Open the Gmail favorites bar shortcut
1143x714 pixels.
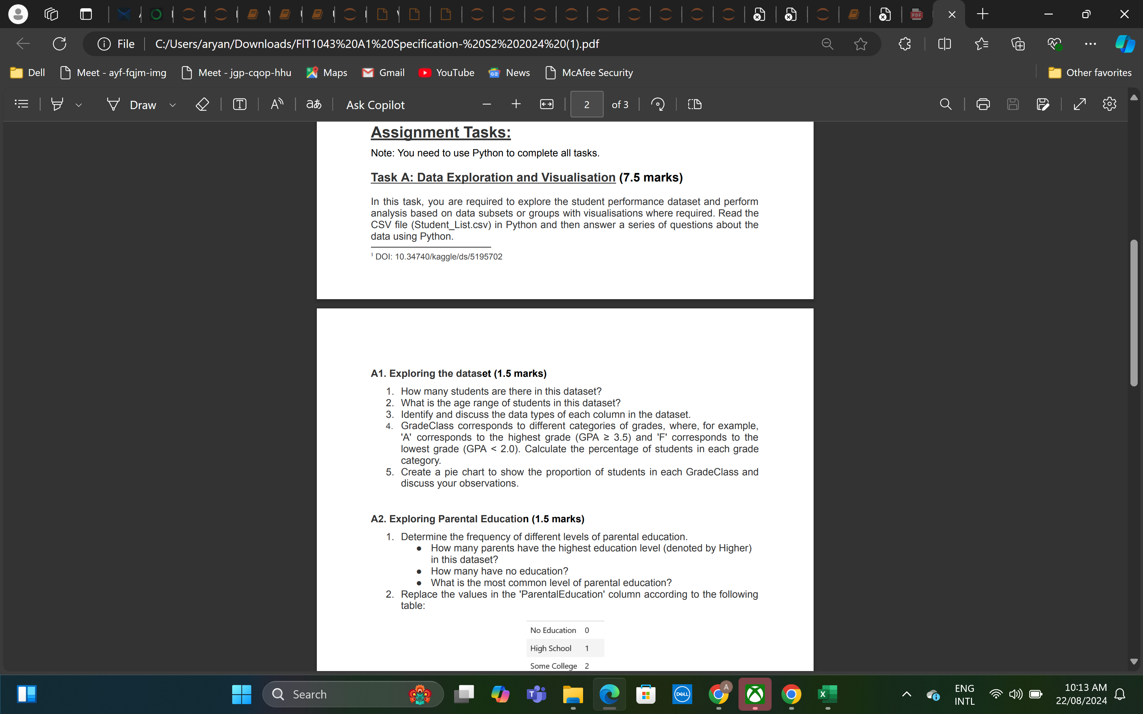[x=383, y=72]
